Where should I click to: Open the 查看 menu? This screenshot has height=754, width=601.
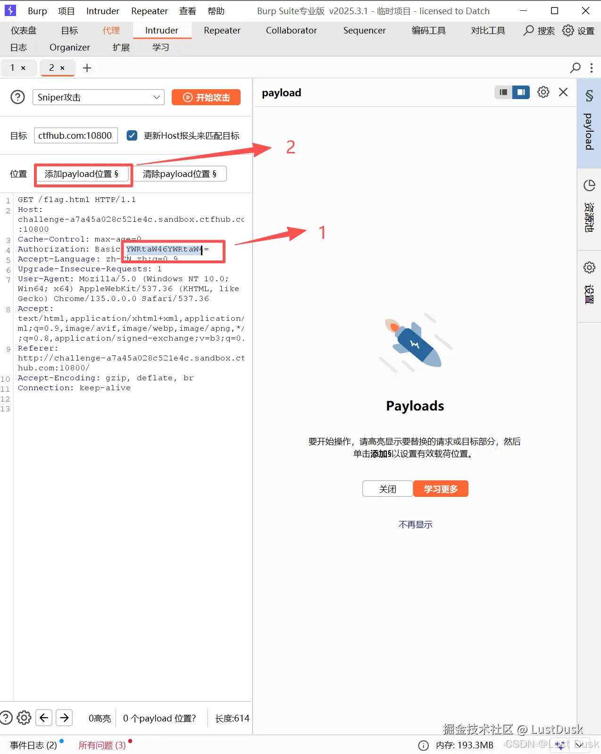187,11
